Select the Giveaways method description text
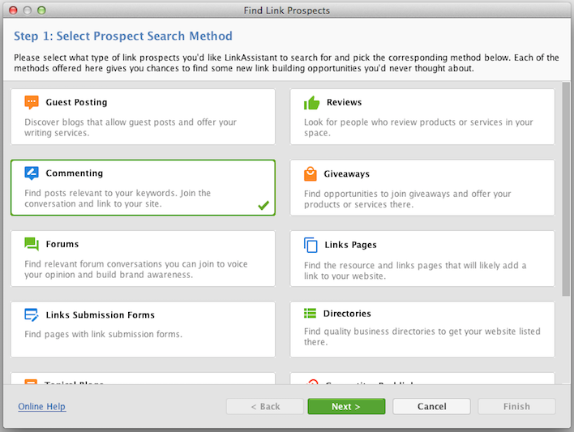 click(408, 199)
